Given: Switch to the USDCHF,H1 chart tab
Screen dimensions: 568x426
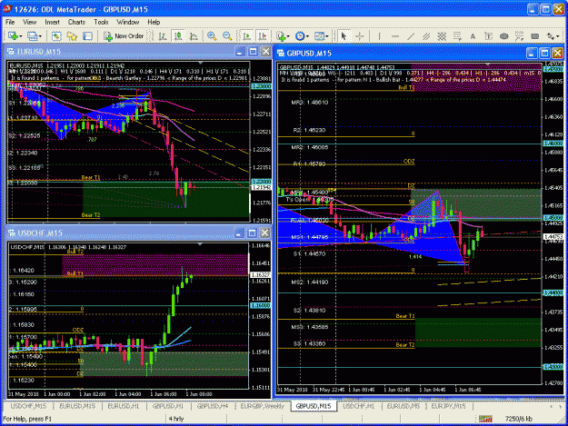Looking at the screenshot, I should [x=359, y=406].
